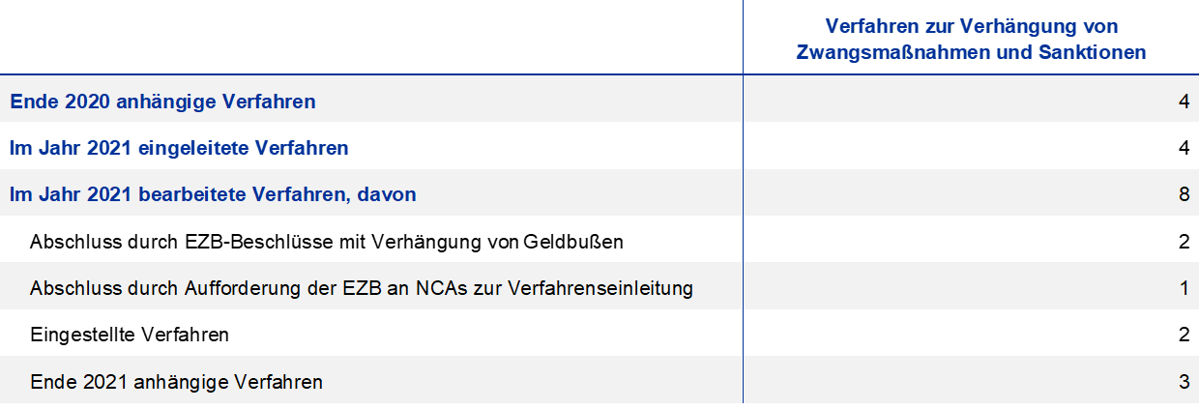Click value 4 for 2021 eingeleitete Verfahren
This screenshot has height=409, width=1199.
coord(1184,148)
